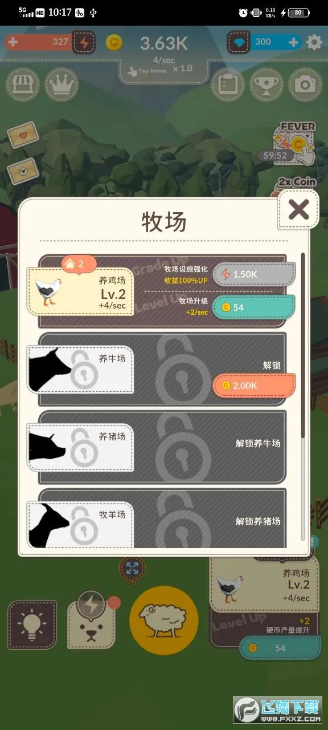Open the clipboard quest list icon

click(228, 84)
